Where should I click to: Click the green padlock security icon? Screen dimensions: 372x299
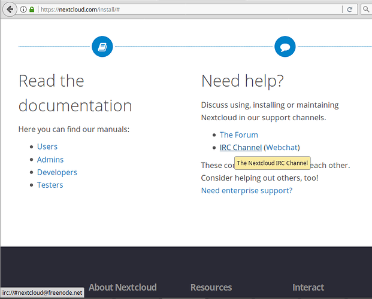[32, 10]
